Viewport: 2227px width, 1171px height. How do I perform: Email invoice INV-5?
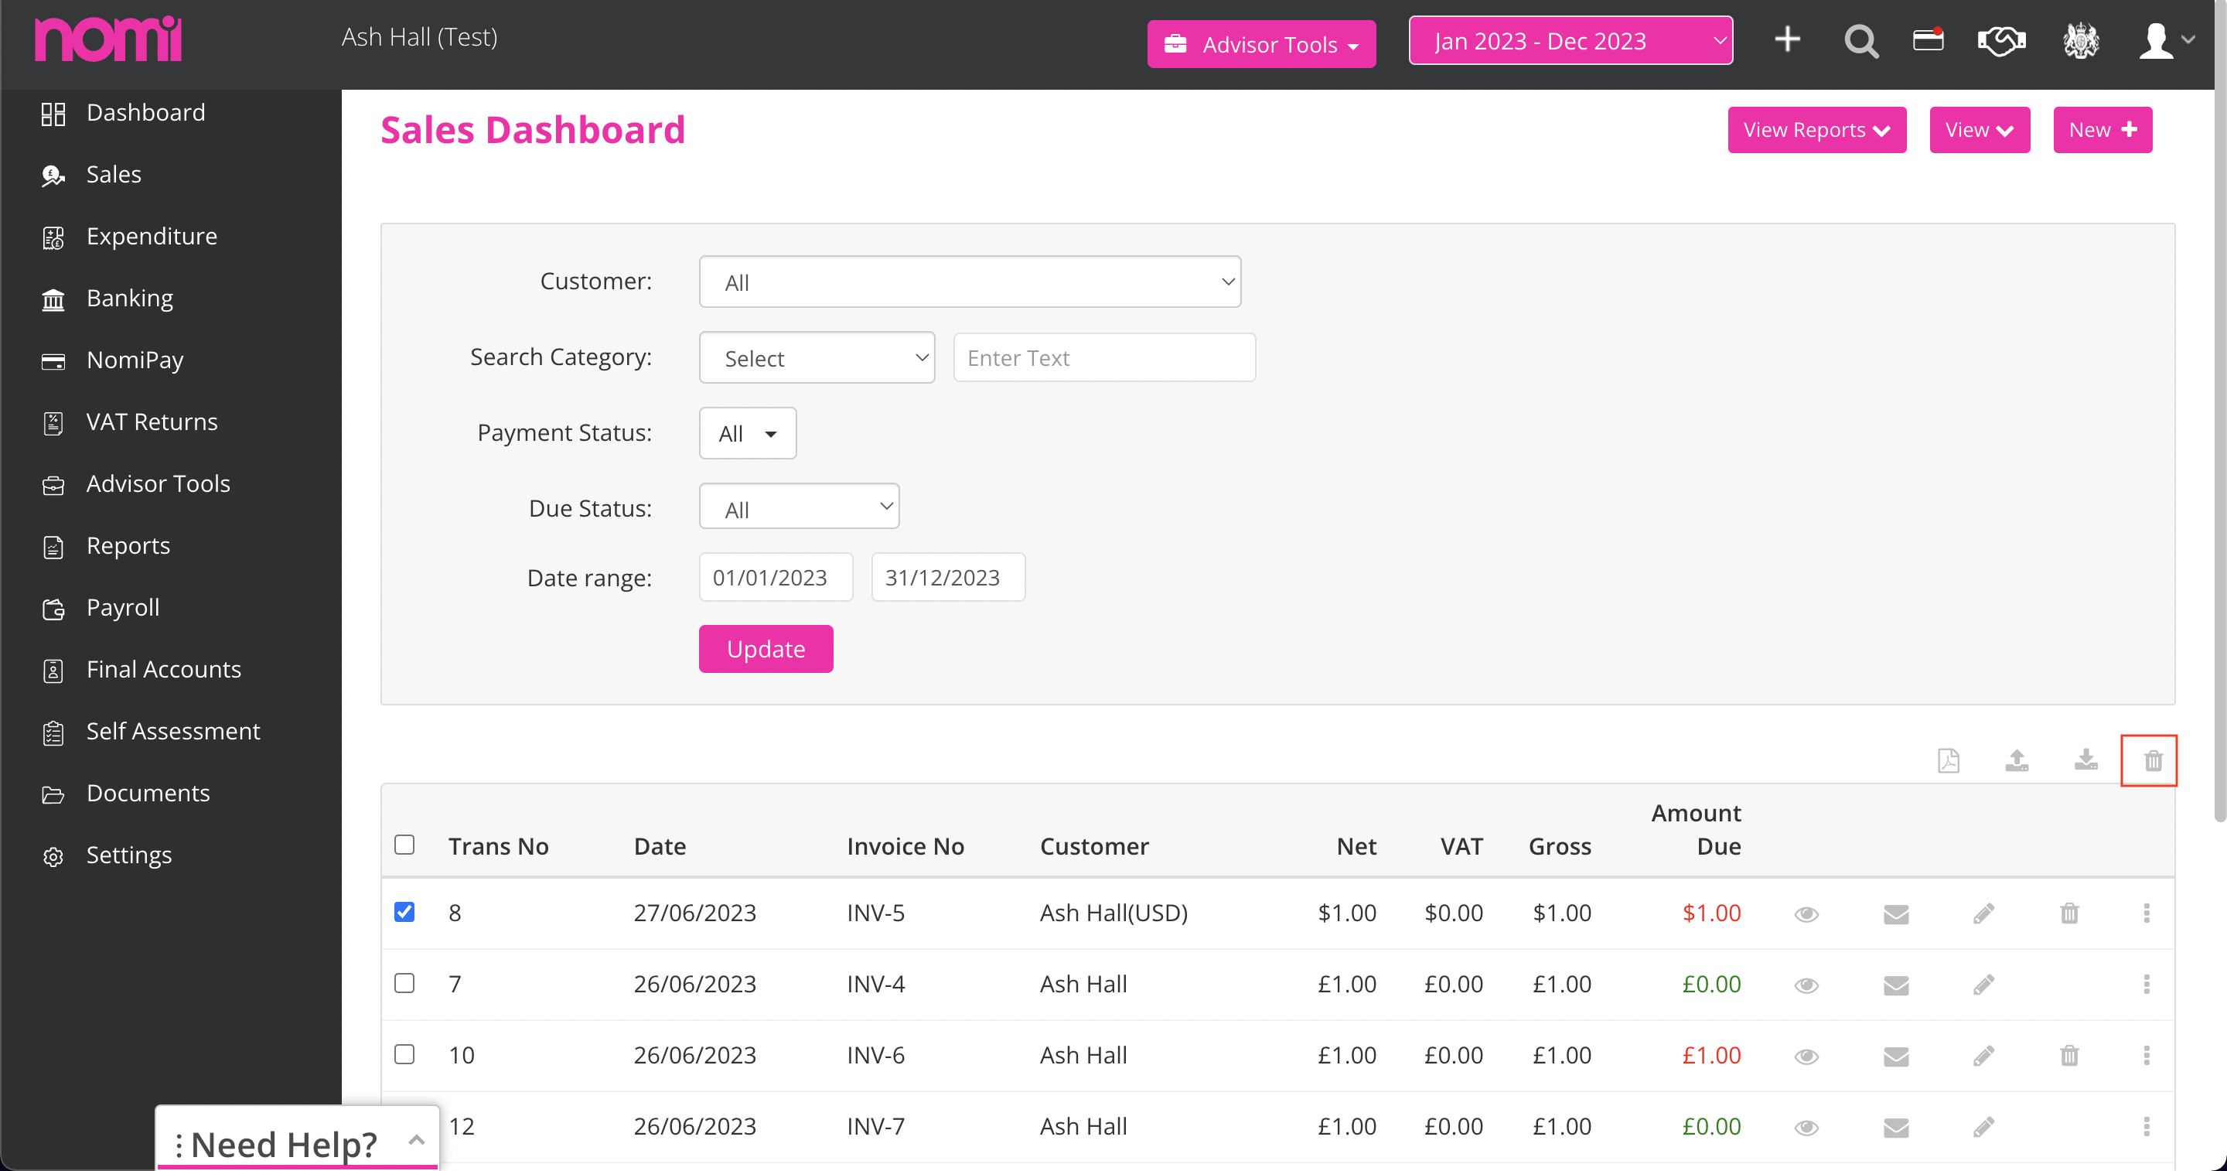1896,914
